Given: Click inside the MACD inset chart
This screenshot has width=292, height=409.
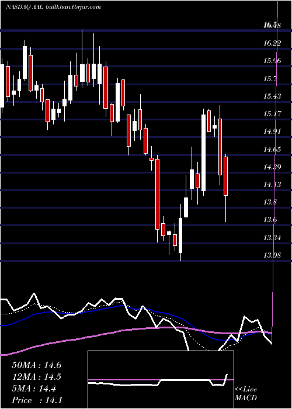Looking at the screenshot, I should (x=161, y=380).
